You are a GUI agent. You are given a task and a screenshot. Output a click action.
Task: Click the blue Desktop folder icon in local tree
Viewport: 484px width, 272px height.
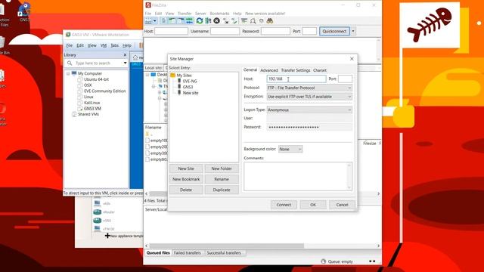[x=154, y=75]
